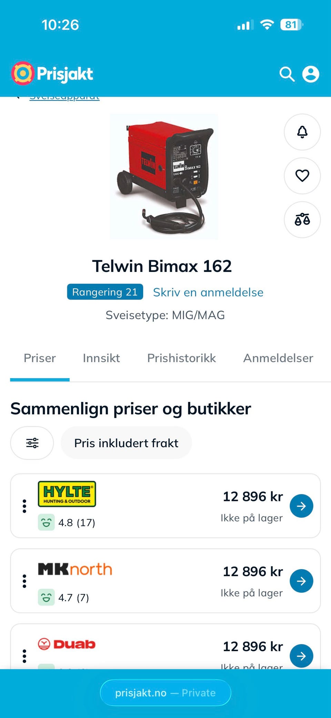Open search with the magnifier icon

[x=287, y=74]
